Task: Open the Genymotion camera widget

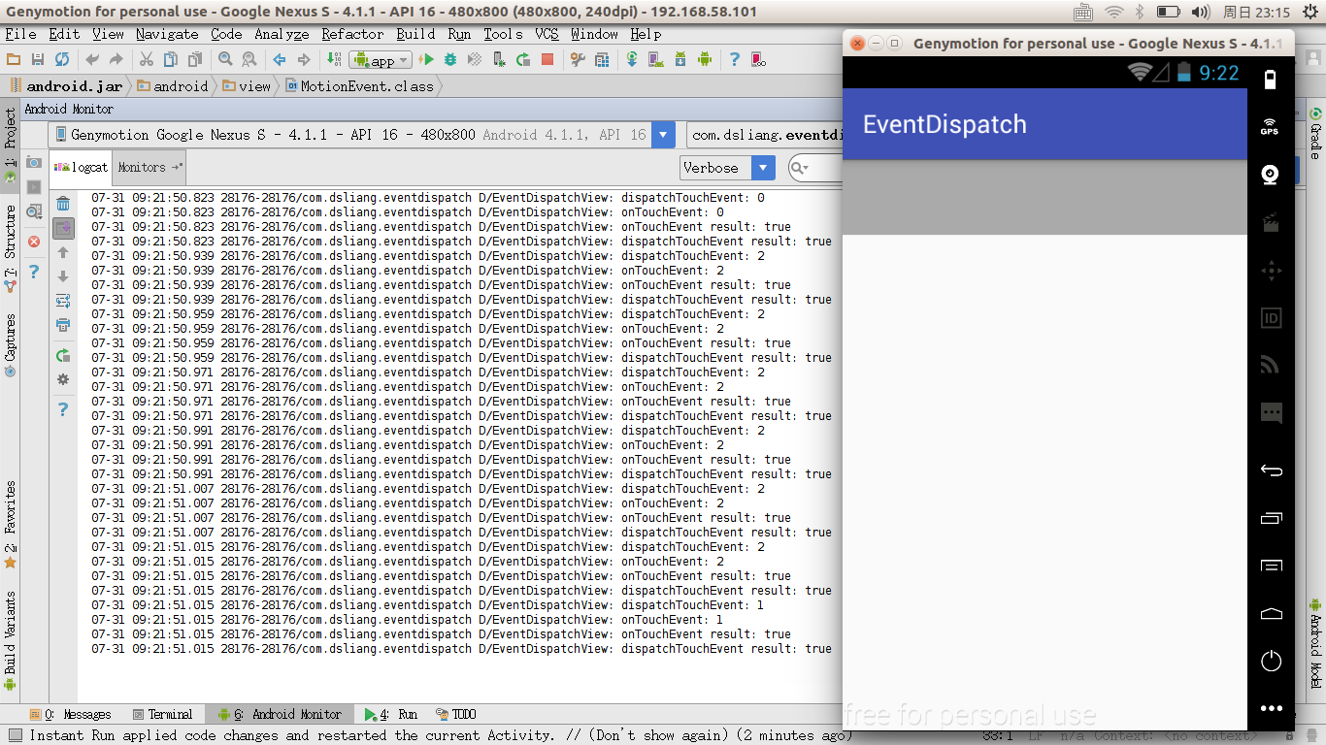Action: (x=1270, y=175)
